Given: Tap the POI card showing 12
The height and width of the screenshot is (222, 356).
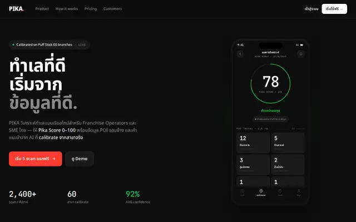Looking at the screenshot, I should pos(253,143).
